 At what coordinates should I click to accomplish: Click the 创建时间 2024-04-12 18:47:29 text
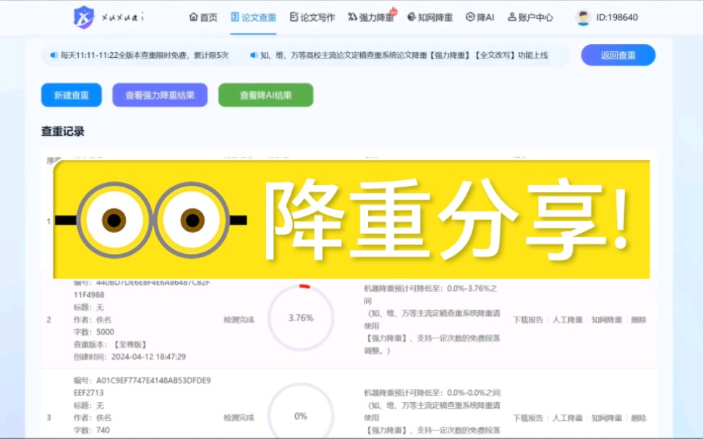(x=129, y=357)
